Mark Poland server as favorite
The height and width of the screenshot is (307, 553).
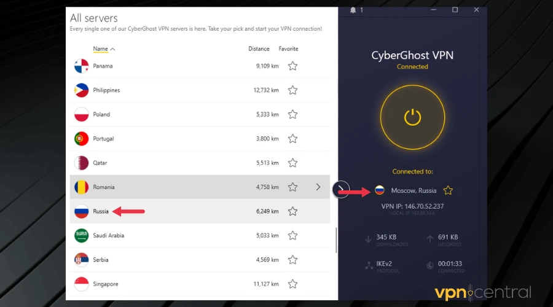pyautogui.click(x=293, y=115)
